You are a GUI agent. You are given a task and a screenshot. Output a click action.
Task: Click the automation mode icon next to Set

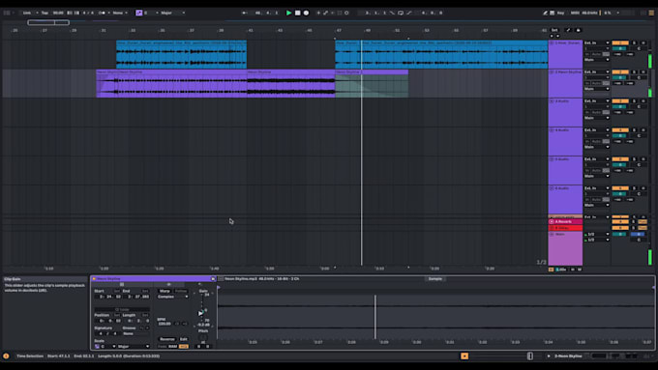pos(568,30)
